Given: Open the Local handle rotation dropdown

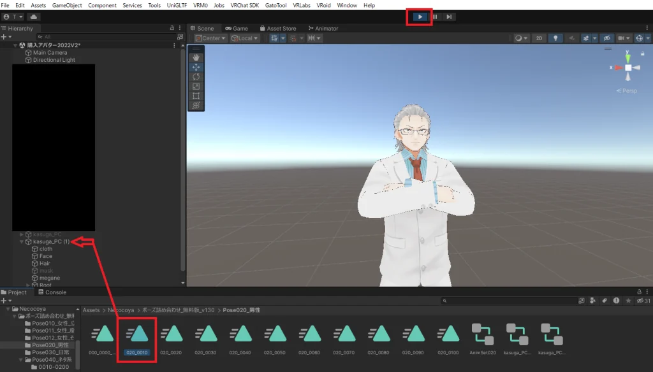Looking at the screenshot, I should (x=245, y=38).
